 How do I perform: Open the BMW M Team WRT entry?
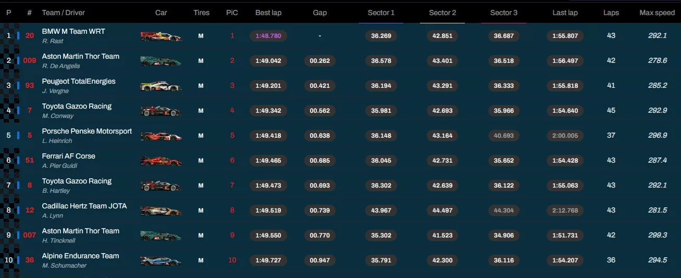[x=73, y=31]
